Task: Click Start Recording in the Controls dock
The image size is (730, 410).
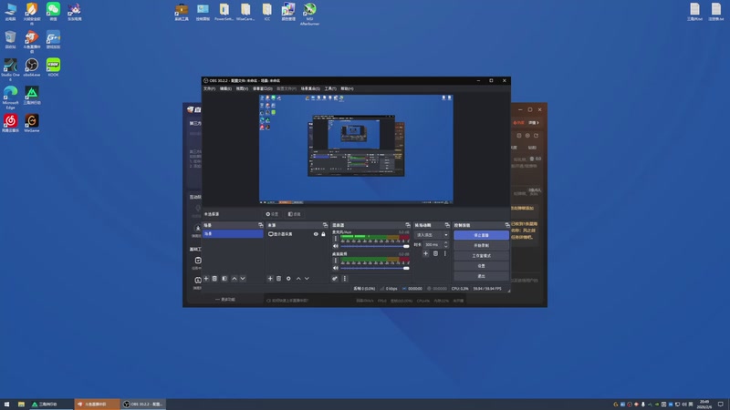Action: tap(481, 245)
